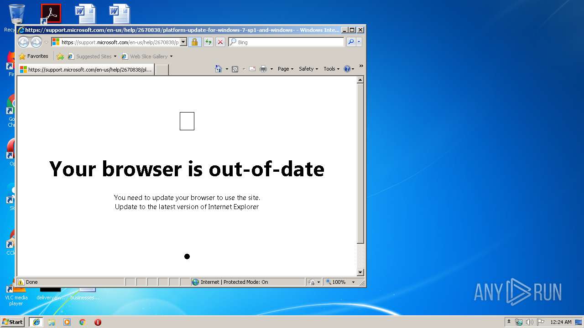Open the Tools menu
The height and width of the screenshot is (328, 584).
pyautogui.click(x=332, y=69)
